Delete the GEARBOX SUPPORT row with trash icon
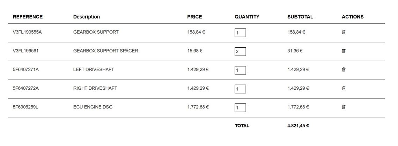Viewport: 398px width, 146px height. click(x=344, y=32)
